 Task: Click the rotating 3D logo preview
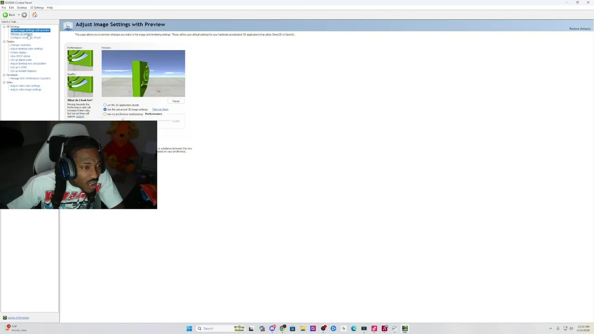coord(143,73)
